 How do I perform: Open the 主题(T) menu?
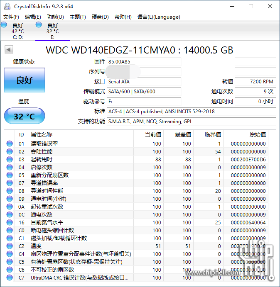[78, 17]
